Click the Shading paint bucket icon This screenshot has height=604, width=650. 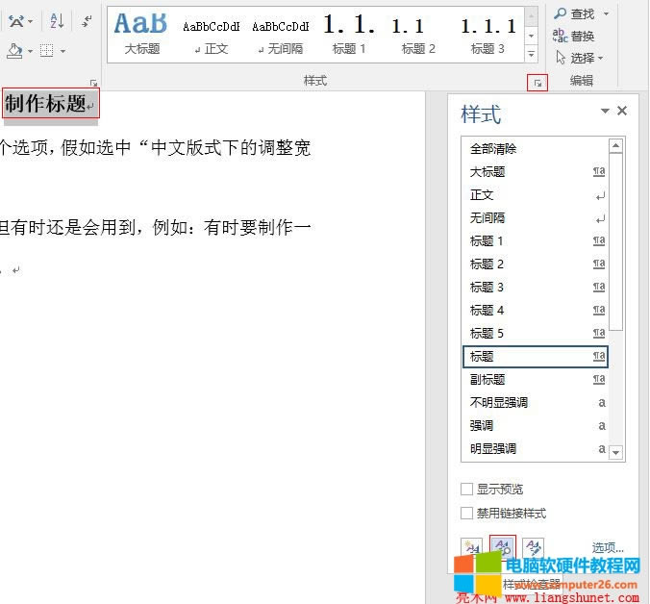coord(14,50)
